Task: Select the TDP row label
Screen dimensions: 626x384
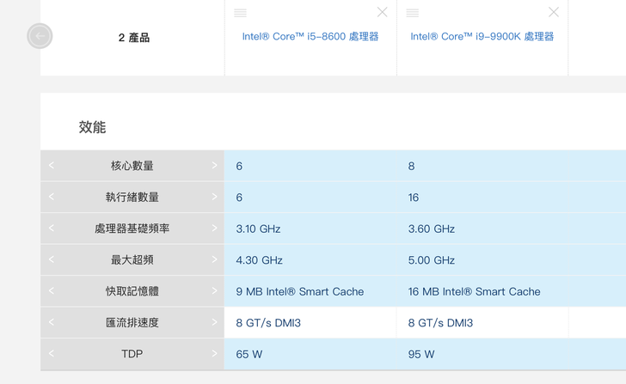Action: [132, 354]
